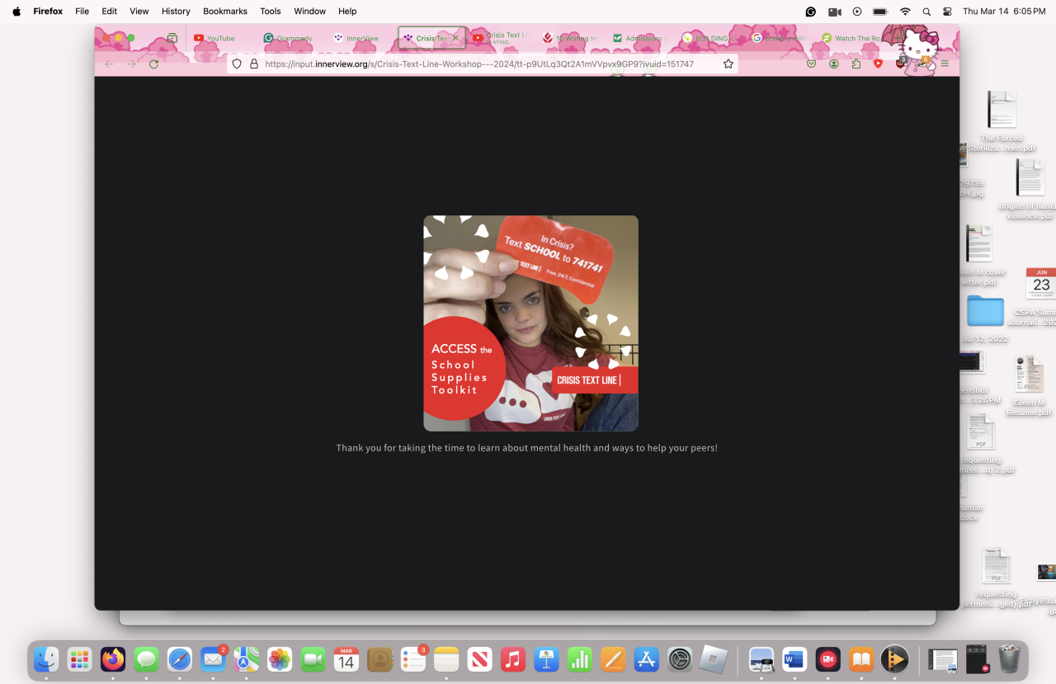Click the camera icon in the menu bar
This screenshot has width=1056, height=684.
point(834,12)
